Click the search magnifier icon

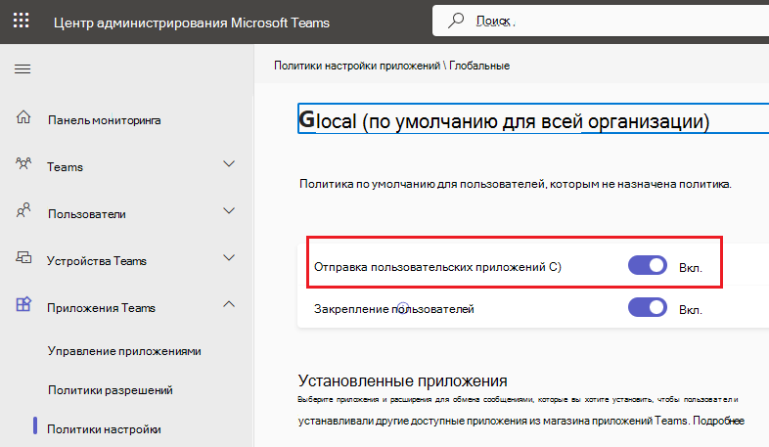pyautogui.click(x=456, y=21)
